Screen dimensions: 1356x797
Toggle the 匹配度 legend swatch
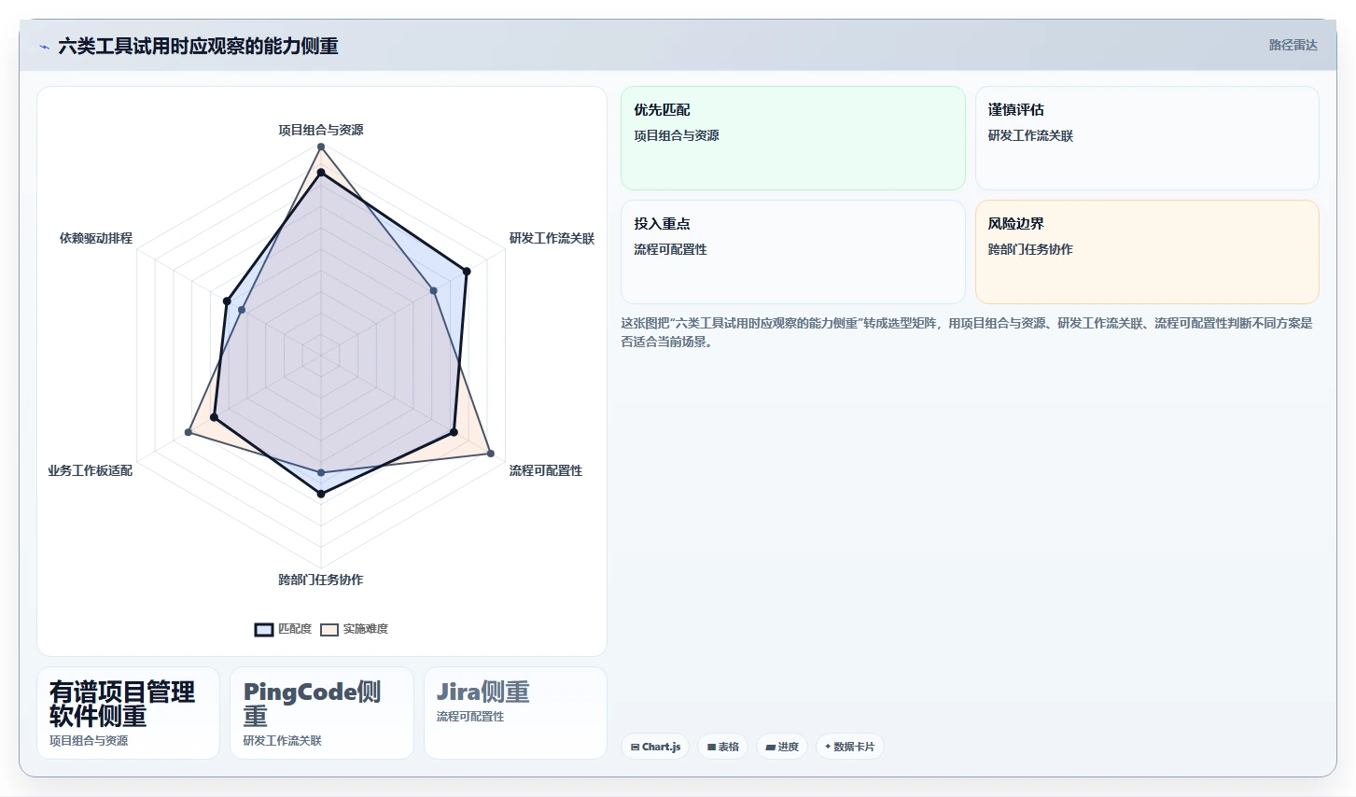tap(264, 629)
